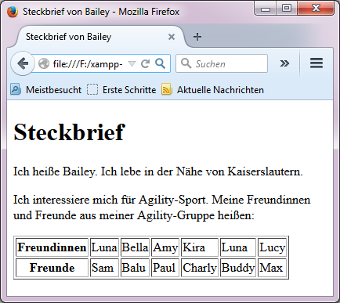Image resolution: width=340 pixels, height=303 pixels.
Task: Open the Aktuelle Nachrichten feed bookmark
Action: click(212, 90)
